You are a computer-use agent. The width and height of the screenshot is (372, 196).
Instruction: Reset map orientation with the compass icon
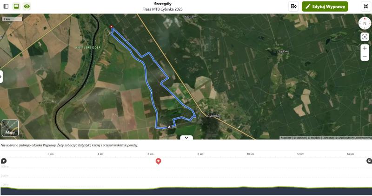[365, 24]
